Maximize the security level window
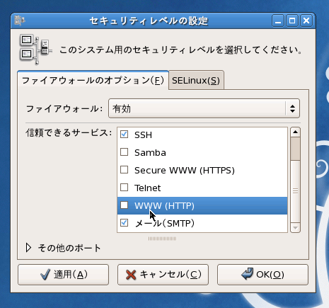329x308 pixels. tap(292, 21)
